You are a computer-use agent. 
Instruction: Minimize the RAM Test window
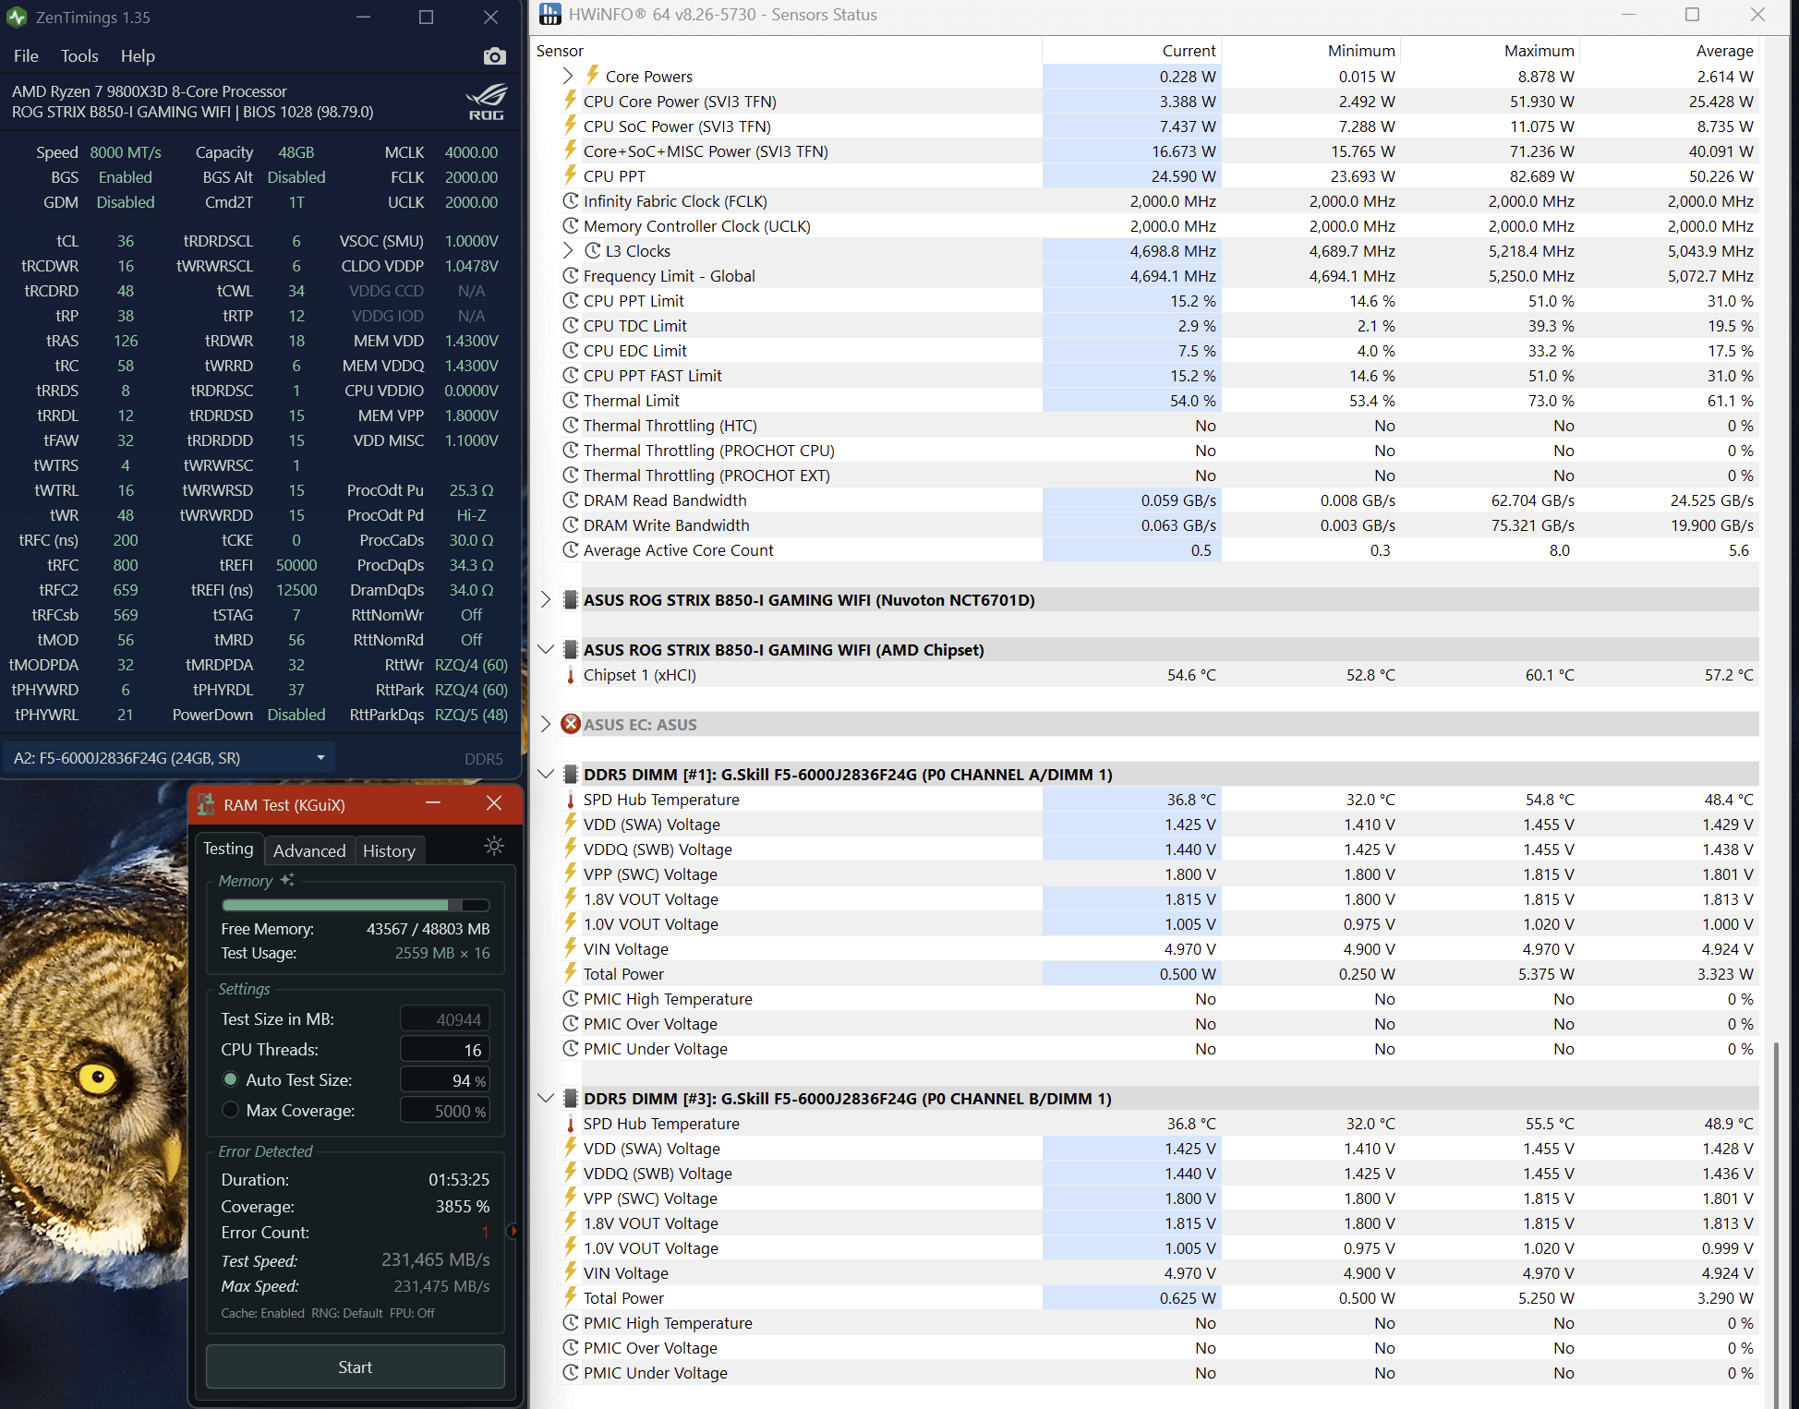432,803
